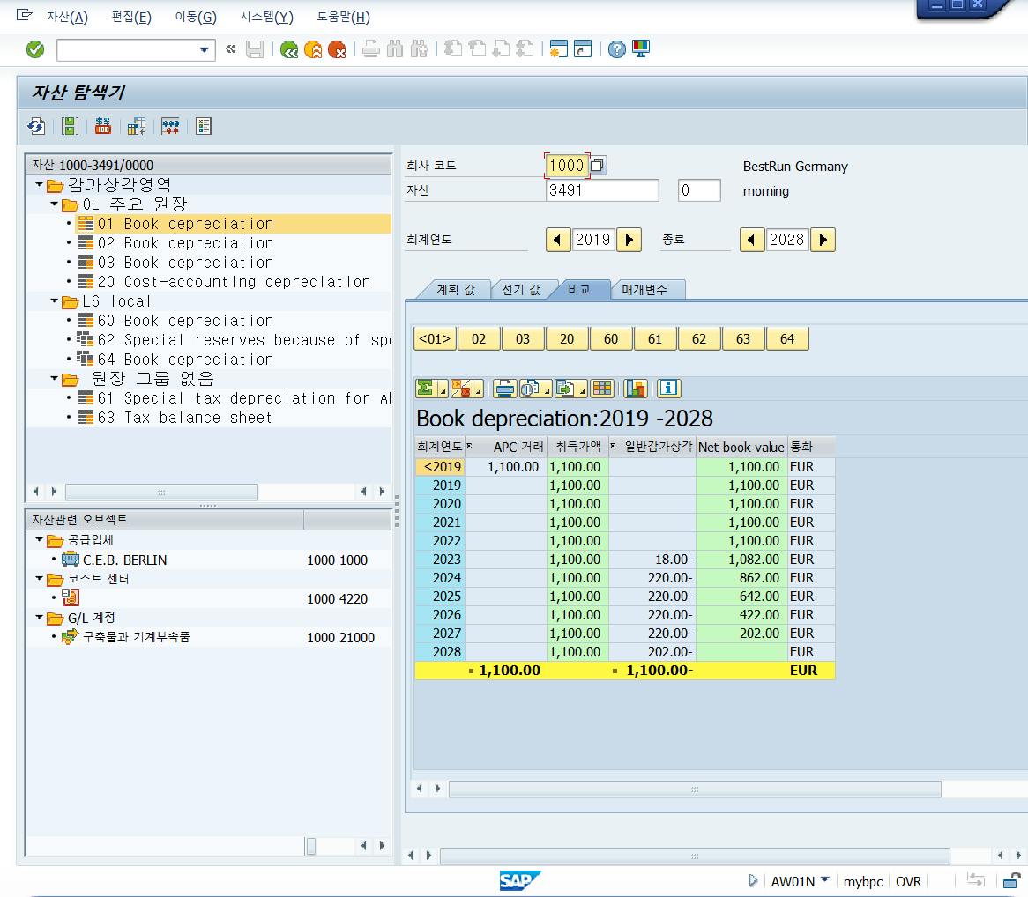
Task: Decrease the end year 2028 with left arrow
Action: click(x=752, y=240)
